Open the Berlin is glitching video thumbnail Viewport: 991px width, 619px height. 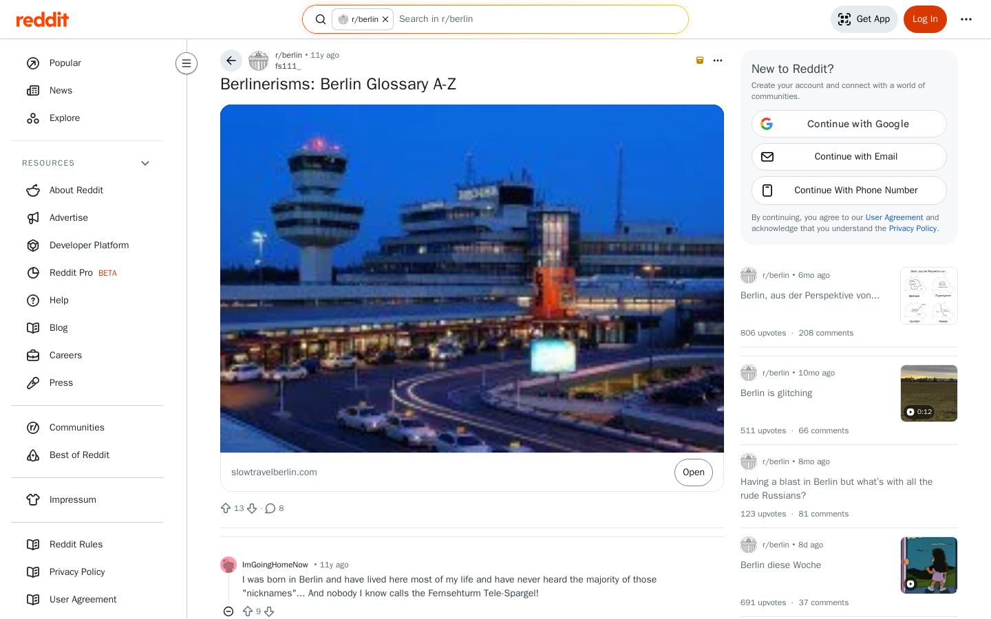click(x=929, y=393)
